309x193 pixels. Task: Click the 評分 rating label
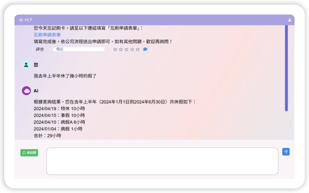(x=40, y=49)
